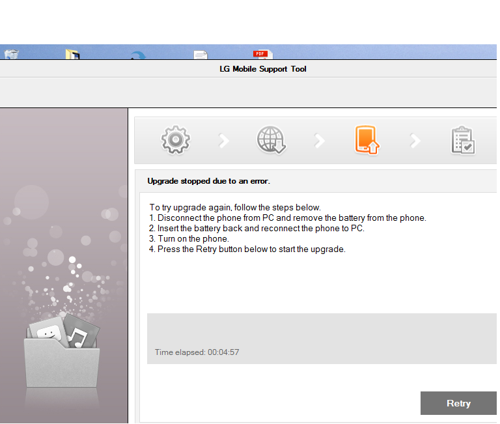Click step 2 'Insert the battery back' line
500x424 pixels.
tap(257, 229)
